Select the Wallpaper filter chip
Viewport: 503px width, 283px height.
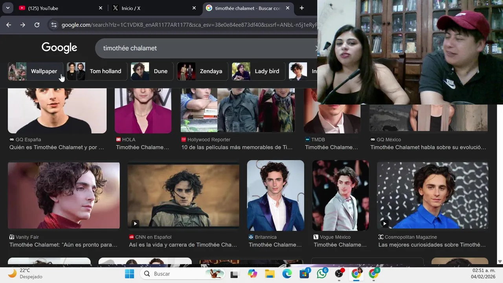[x=35, y=71]
